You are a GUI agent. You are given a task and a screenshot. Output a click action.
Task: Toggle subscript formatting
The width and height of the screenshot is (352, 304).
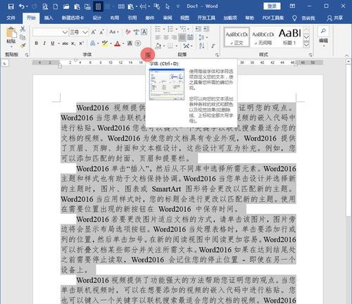(73, 43)
